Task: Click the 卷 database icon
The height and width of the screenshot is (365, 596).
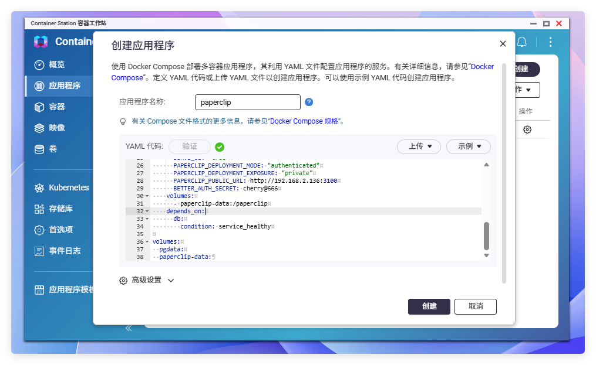Action: click(39, 149)
